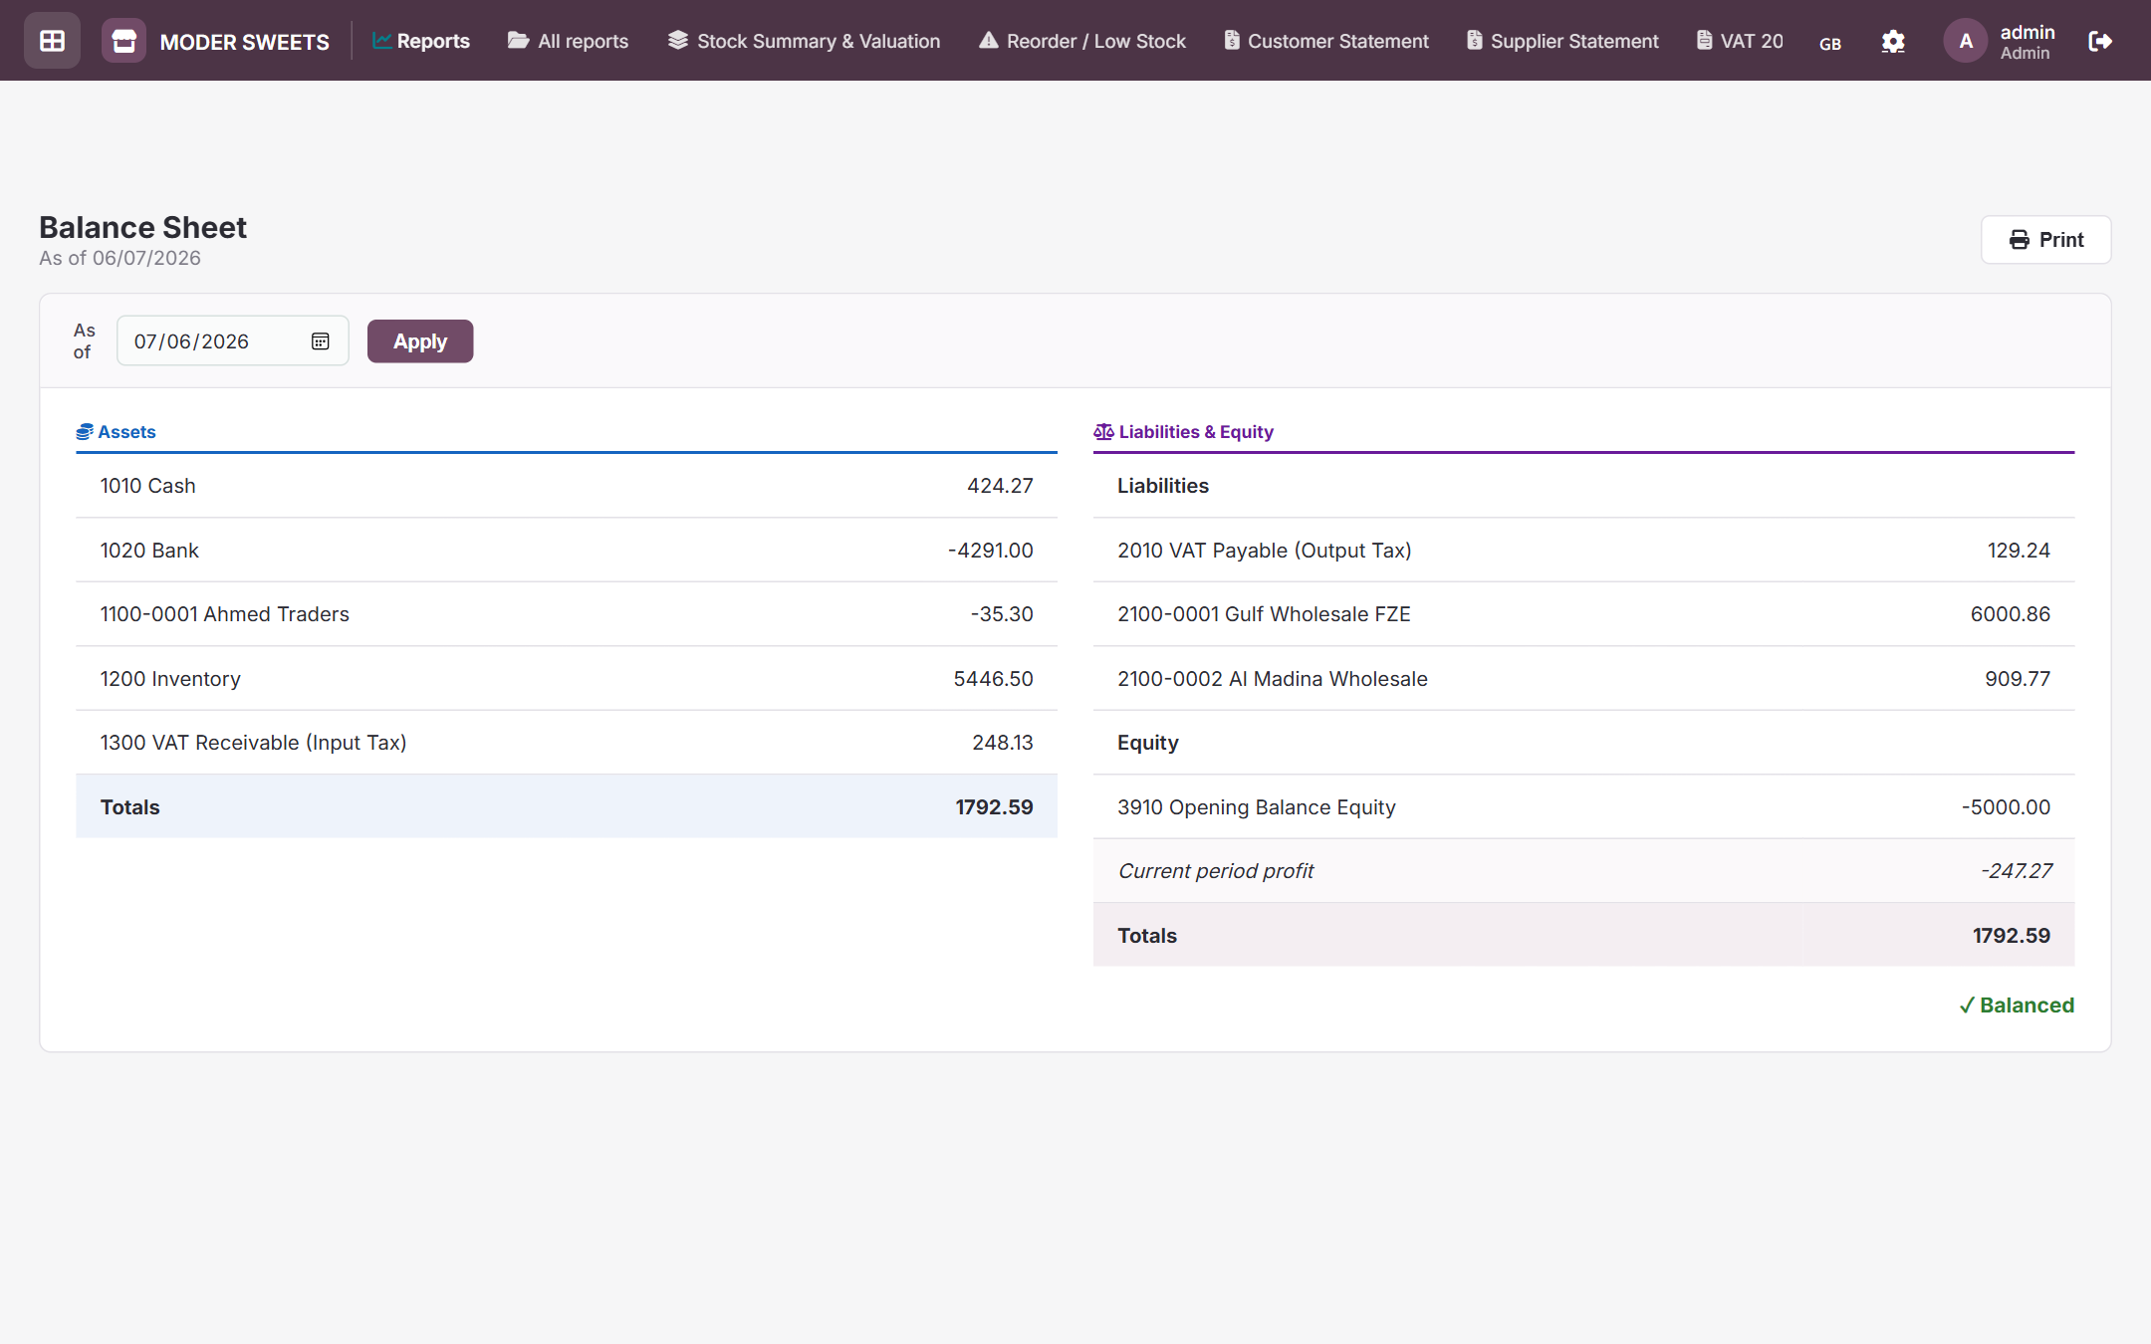Click the -247.27 profit amount
The width and height of the screenshot is (2151, 1344).
2016,871
